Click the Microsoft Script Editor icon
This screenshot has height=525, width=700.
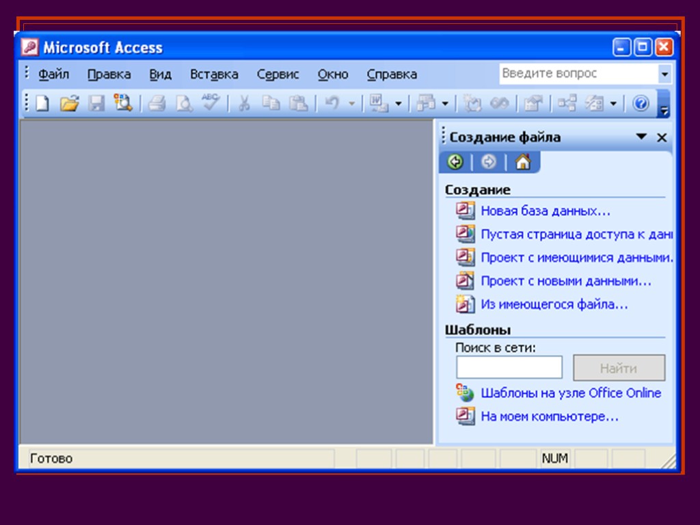[x=499, y=104]
